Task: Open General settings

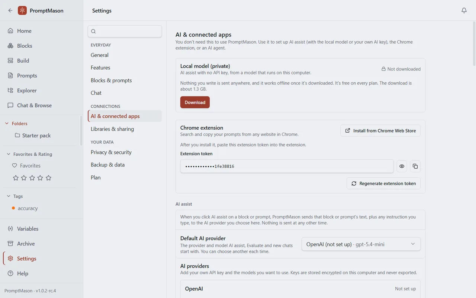Action: (125, 55)
